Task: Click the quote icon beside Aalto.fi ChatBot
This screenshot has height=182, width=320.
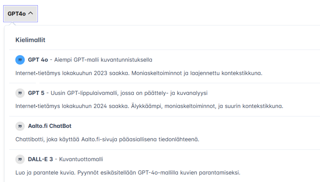Action: point(20,126)
